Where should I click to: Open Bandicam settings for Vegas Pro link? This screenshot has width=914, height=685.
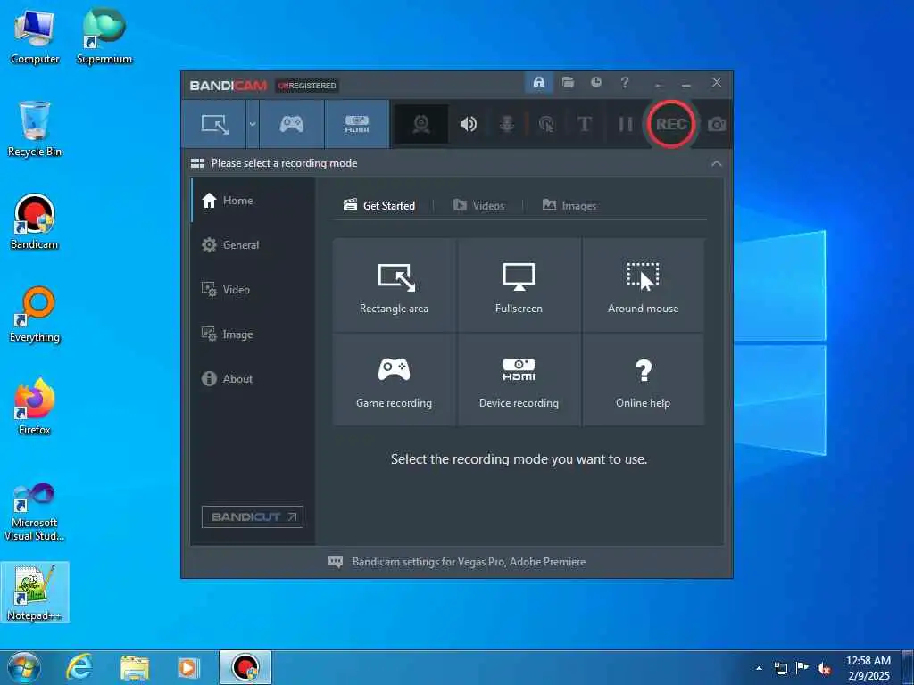pos(469,562)
